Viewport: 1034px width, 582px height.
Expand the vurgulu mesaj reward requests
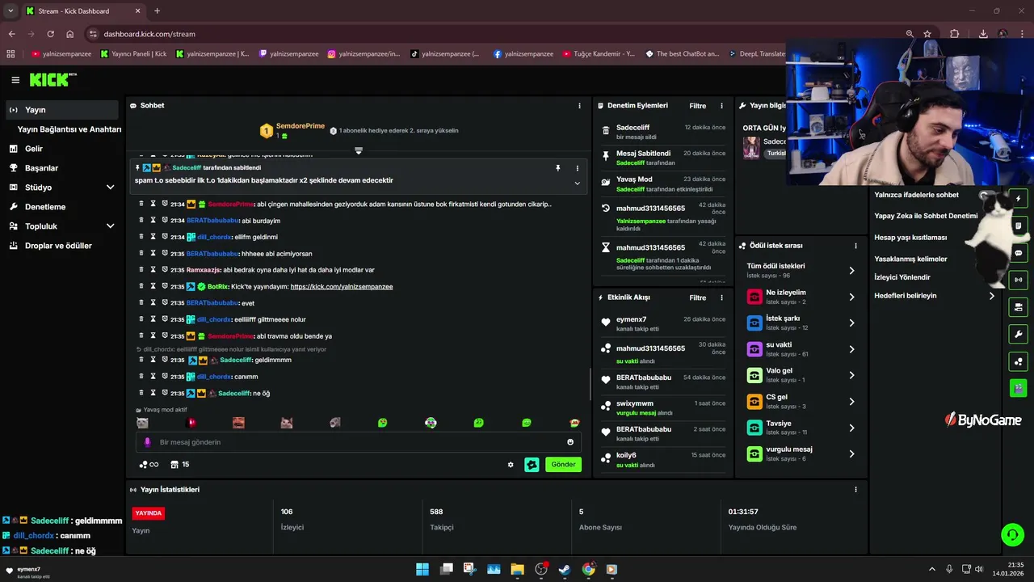click(x=851, y=453)
